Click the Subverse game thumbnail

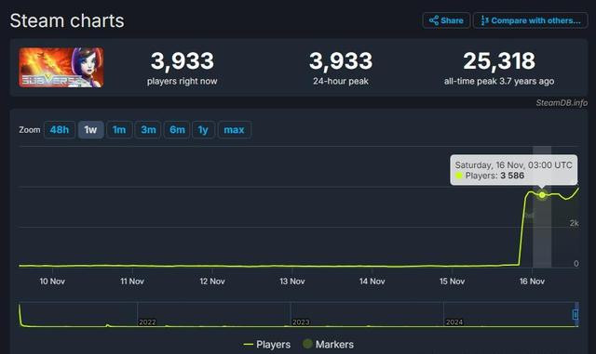point(61,68)
